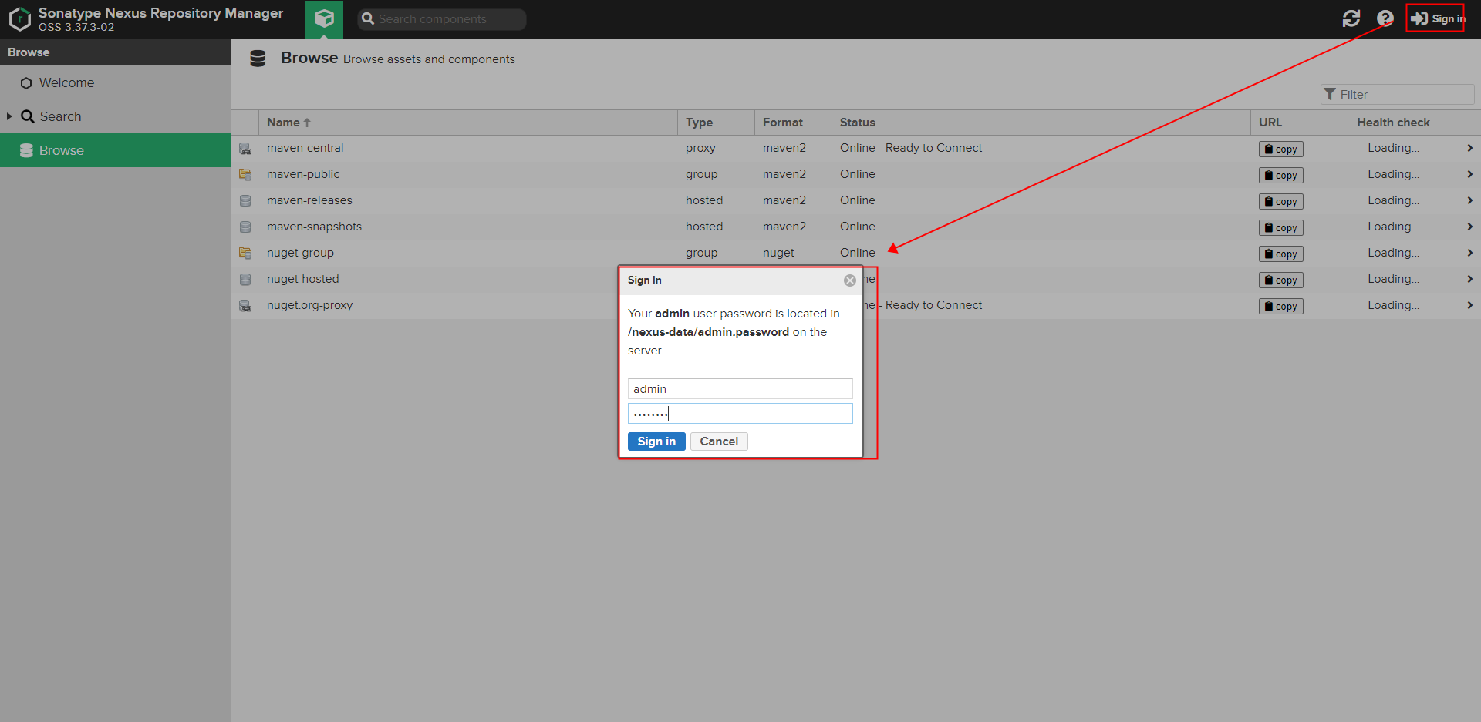Click the username field containing admin
The height and width of the screenshot is (722, 1481).
(x=740, y=388)
